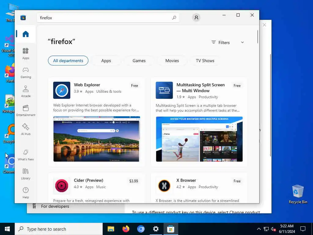Click Microsoft Store taskbar icon

(x=171, y=229)
